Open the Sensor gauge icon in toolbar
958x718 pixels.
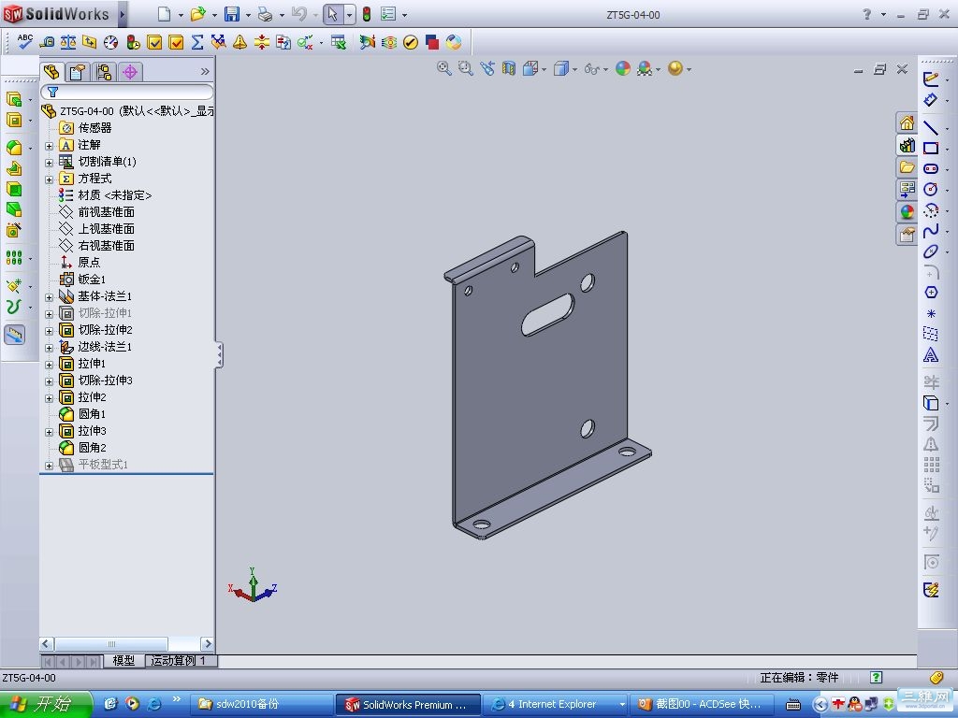tap(110, 41)
